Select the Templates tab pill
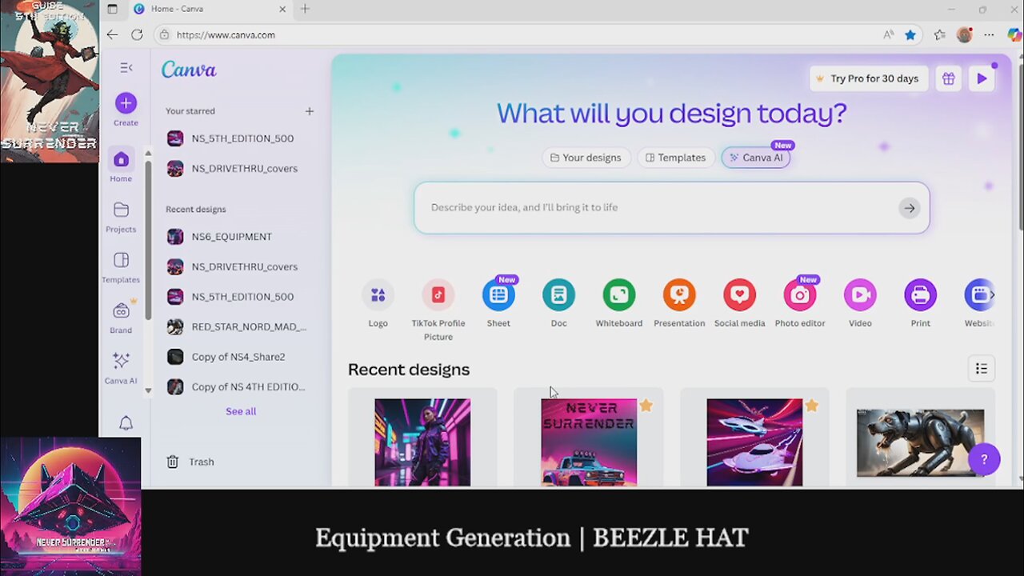The width and height of the screenshot is (1024, 576). 676,158
